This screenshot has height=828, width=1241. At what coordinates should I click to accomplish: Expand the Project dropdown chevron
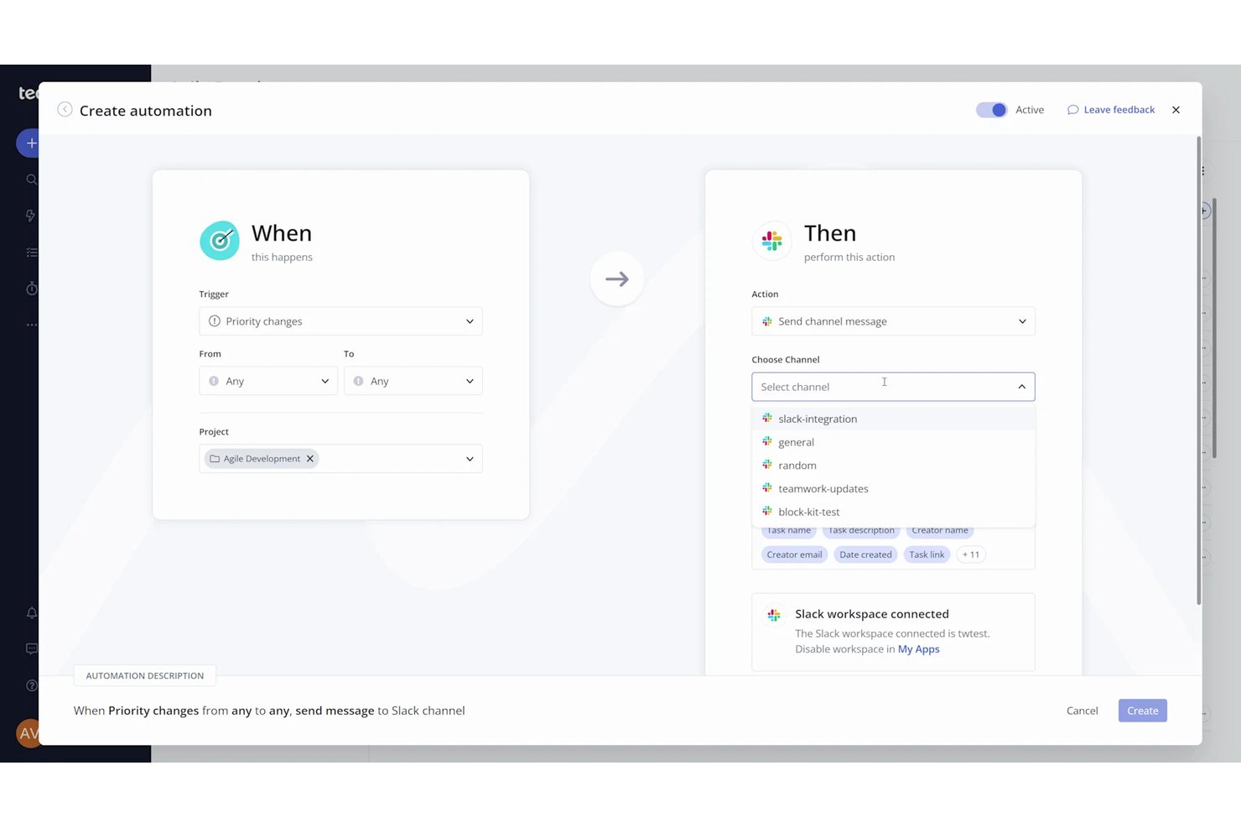[x=470, y=459]
